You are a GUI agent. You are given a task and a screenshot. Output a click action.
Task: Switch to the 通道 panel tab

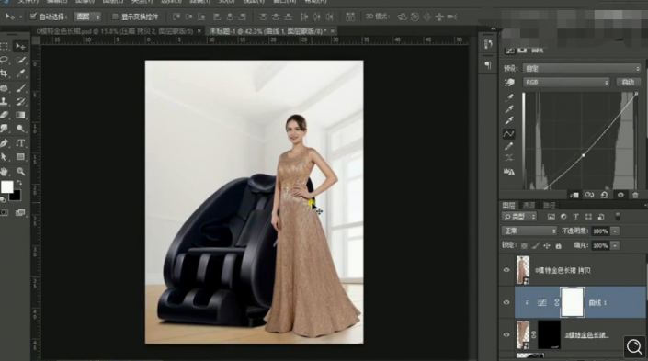point(529,205)
